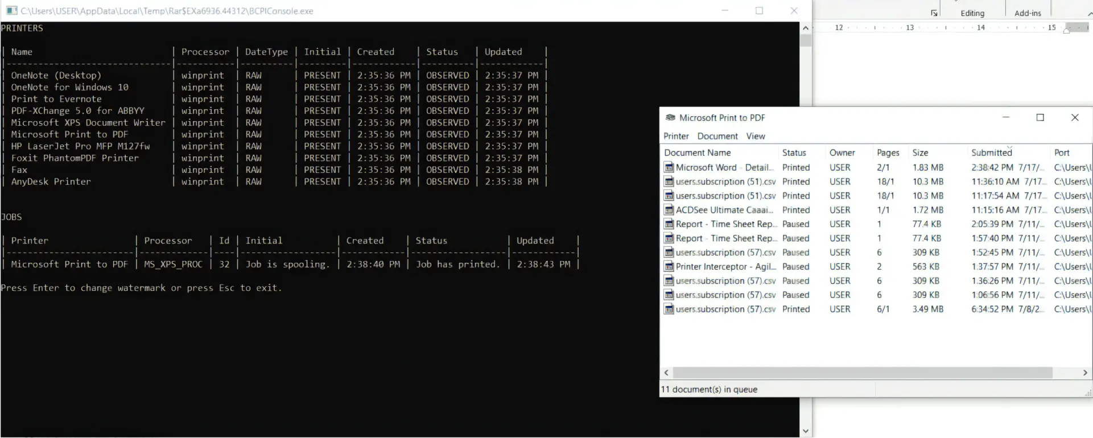
Task: Click the "2/1" pages cell
Action: 883,168
